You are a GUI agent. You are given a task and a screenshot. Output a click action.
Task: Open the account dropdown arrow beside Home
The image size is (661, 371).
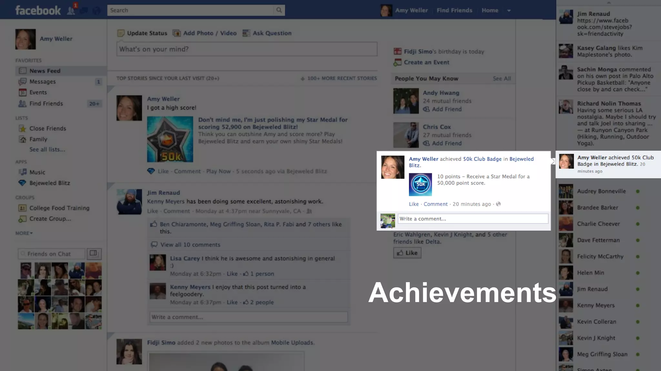coord(509,11)
